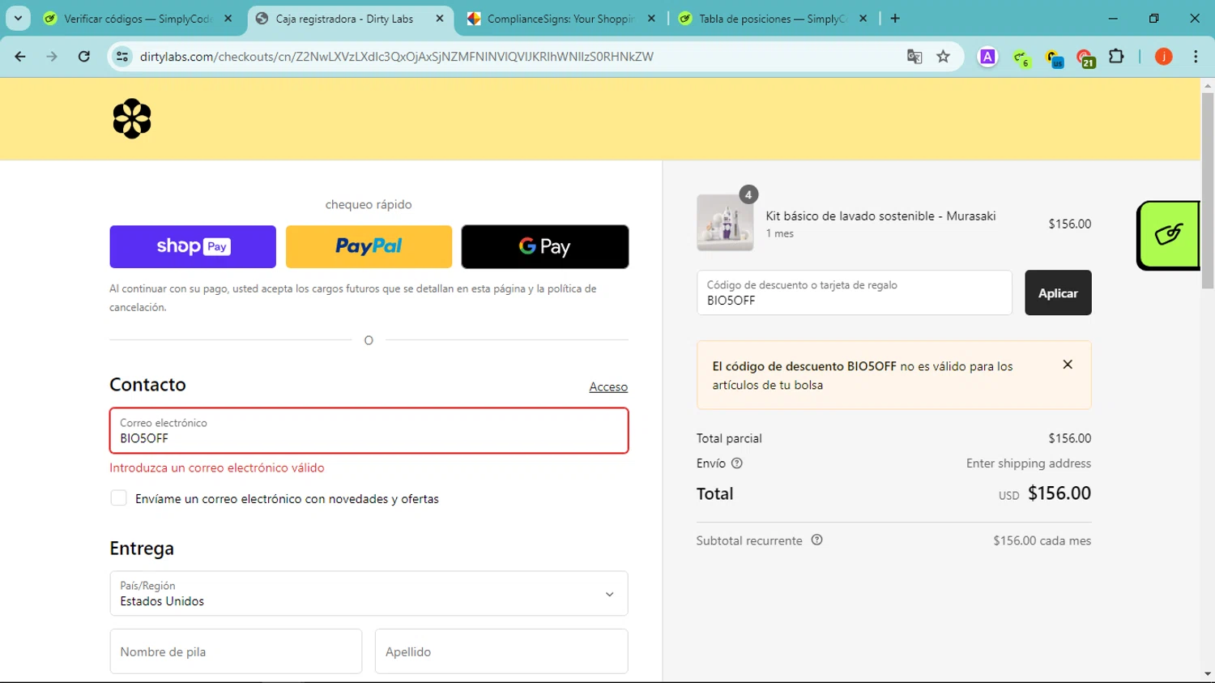Screen dimensions: 1215x683
Task: Click the Dirty Labs flower logo
Action: coord(132,119)
